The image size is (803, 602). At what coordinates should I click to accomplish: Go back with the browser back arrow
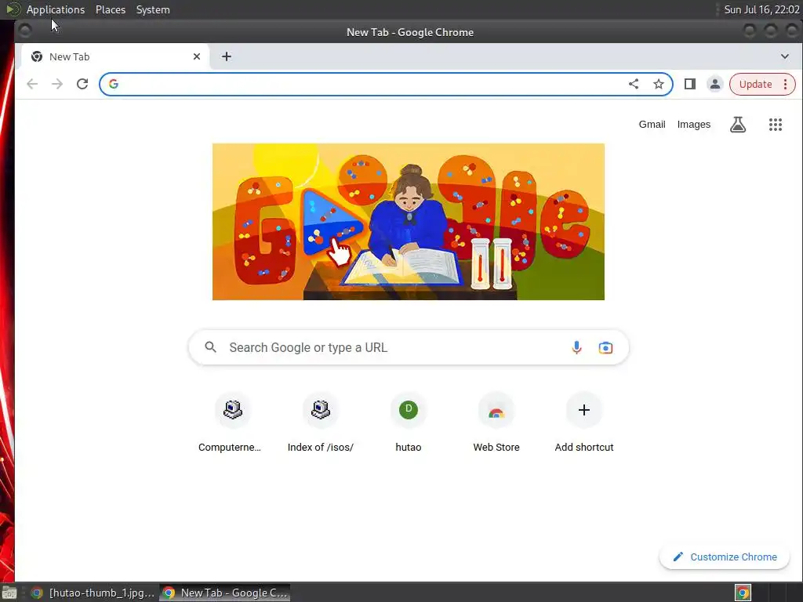(32, 84)
